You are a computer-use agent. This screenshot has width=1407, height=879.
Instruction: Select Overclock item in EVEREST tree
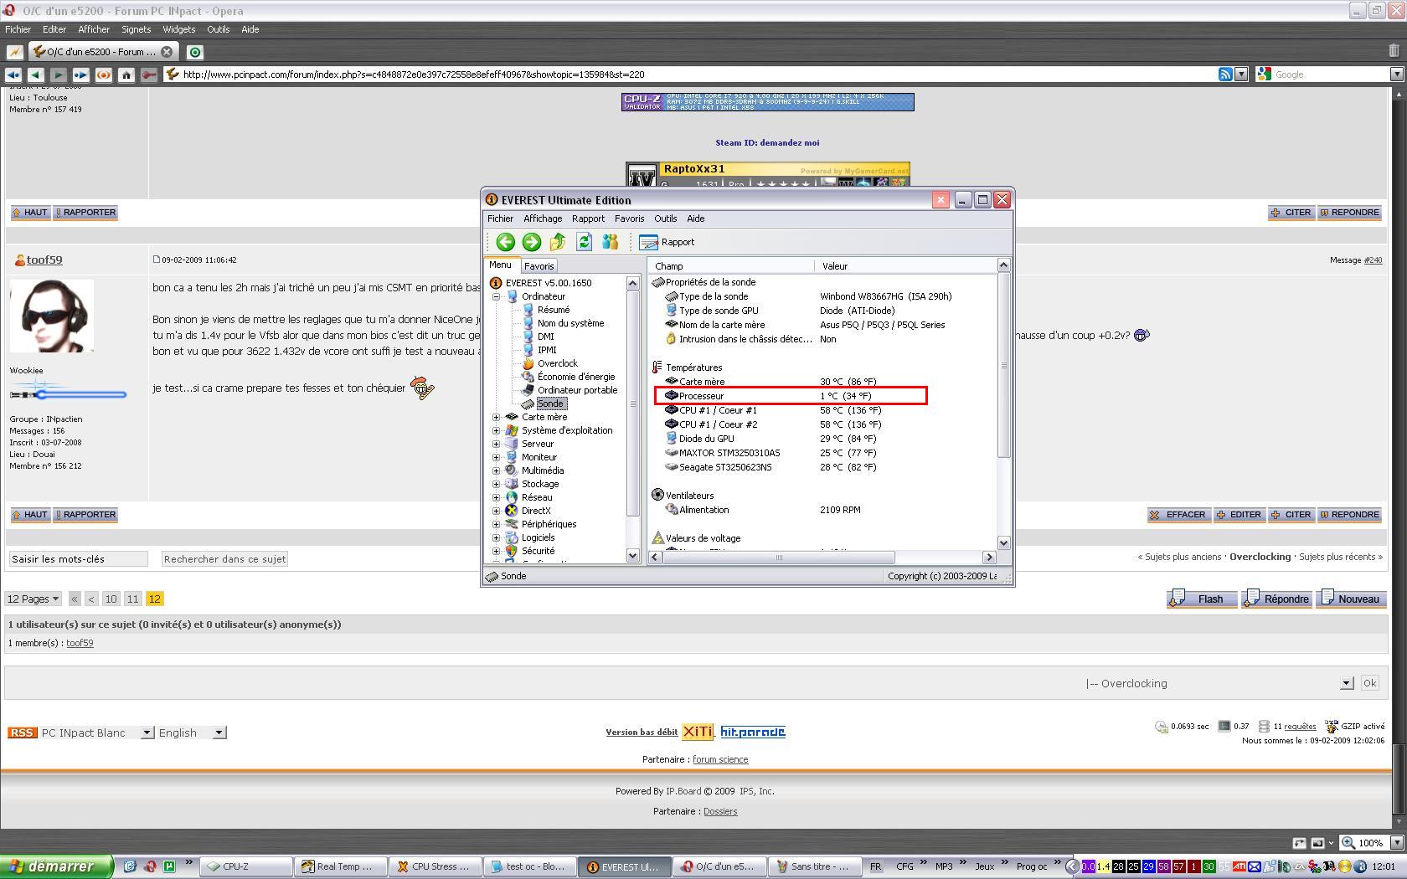click(x=558, y=363)
